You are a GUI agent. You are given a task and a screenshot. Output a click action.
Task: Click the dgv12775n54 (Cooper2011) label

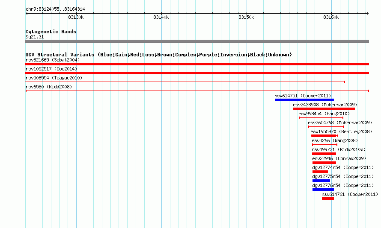[x=343, y=176]
